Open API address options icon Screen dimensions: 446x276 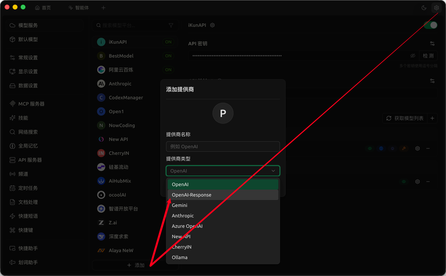tap(432, 81)
